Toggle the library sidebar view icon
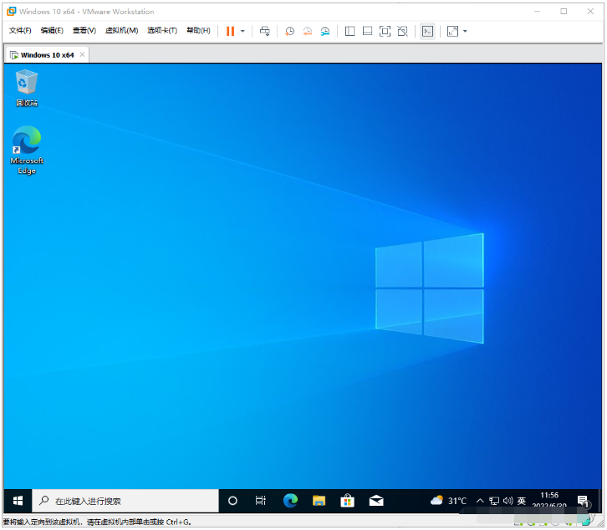 point(349,31)
